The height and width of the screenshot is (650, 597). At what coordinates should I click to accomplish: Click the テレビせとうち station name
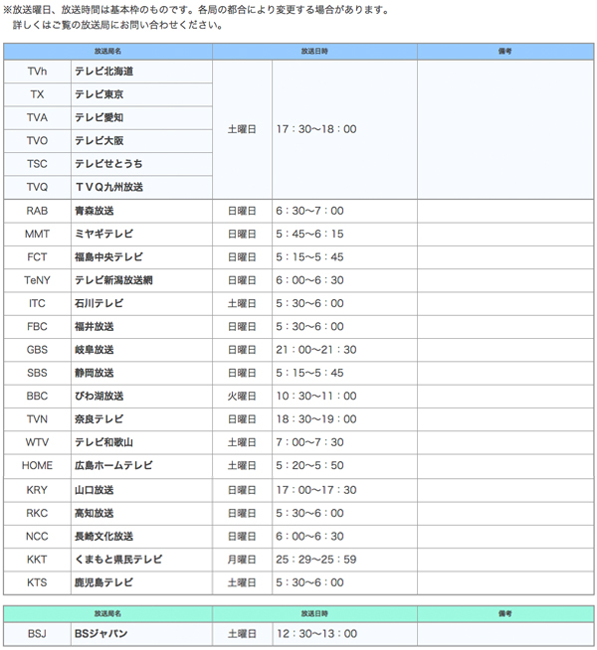pyautogui.click(x=108, y=164)
